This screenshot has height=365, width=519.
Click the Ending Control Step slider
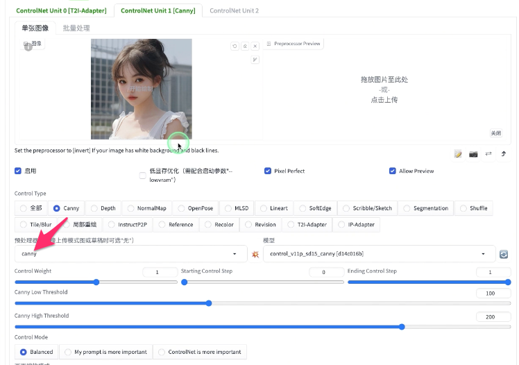429,282
